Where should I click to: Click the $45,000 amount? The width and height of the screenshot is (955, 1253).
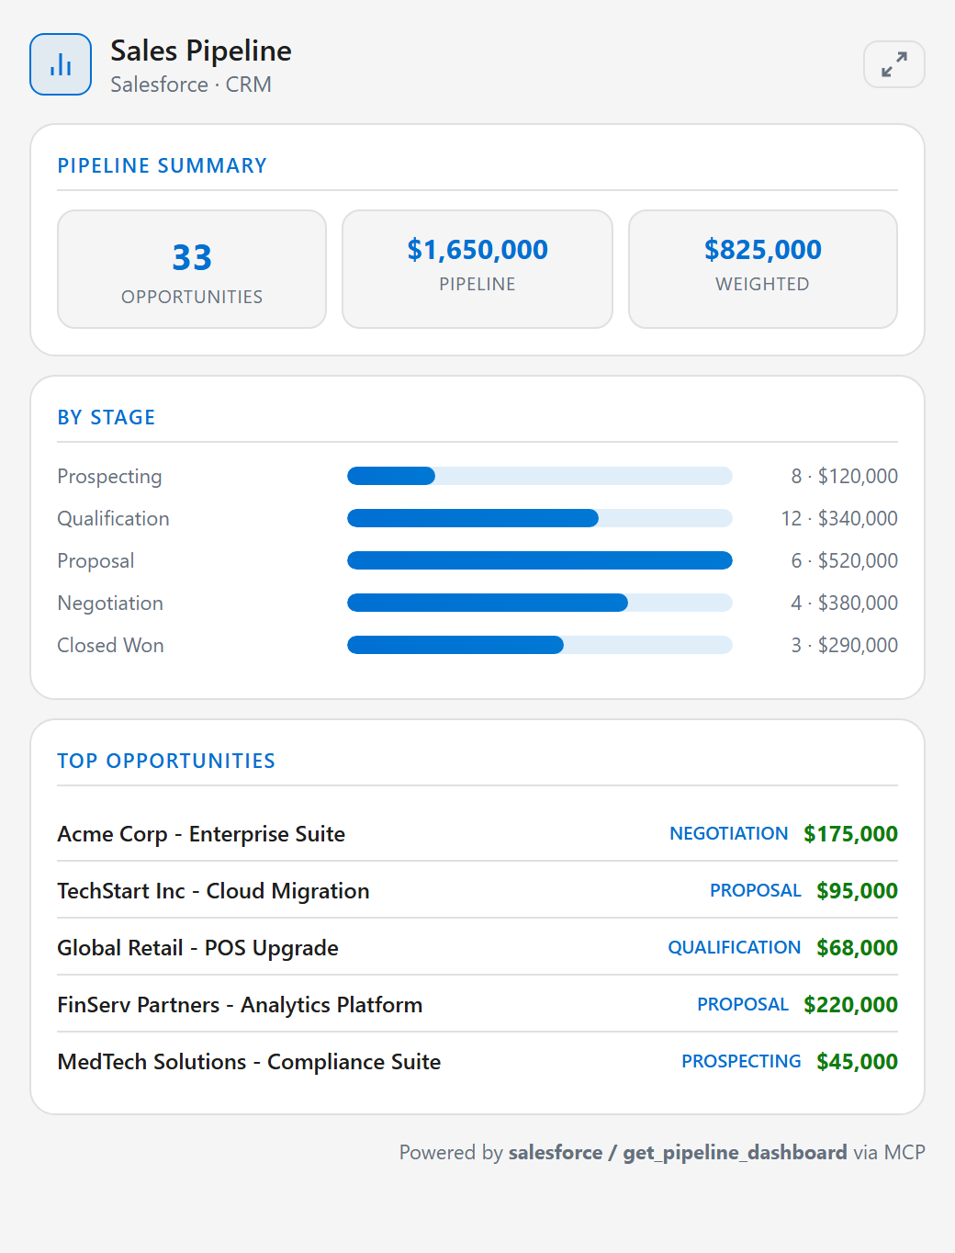coord(857,1062)
